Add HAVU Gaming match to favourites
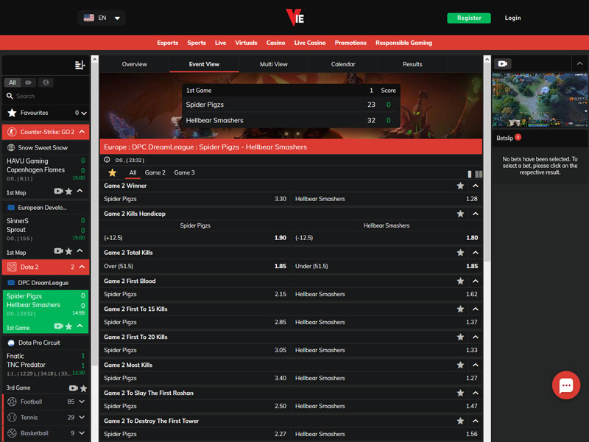The width and height of the screenshot is (589, 442). (68, 192)
